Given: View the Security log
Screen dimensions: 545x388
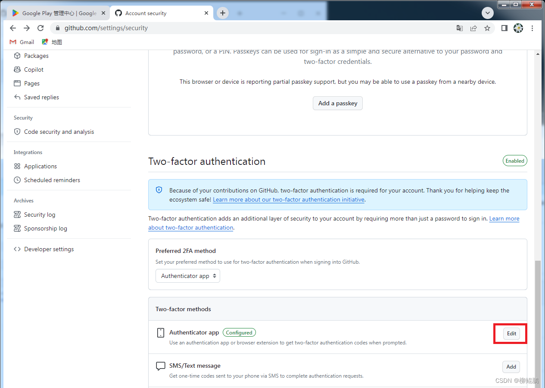Looking at the screenshot, I should click(x=39, y=214).
